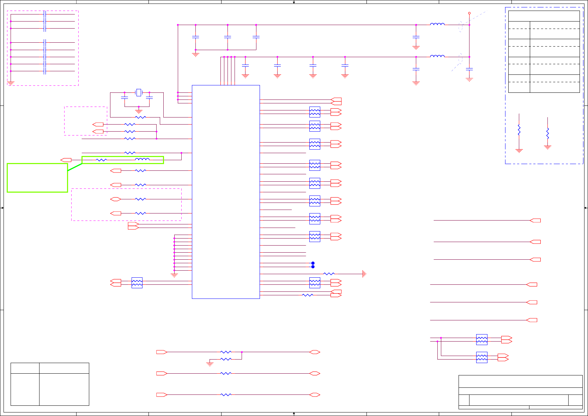Select the resistor feeding the sideways ground
588x416 pixels.
(x=329, y=274)
